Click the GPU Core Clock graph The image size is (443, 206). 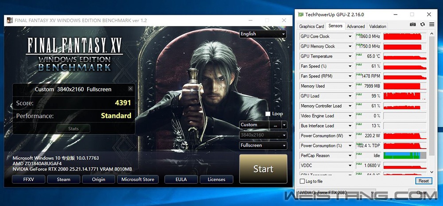(x=405, y=36)
